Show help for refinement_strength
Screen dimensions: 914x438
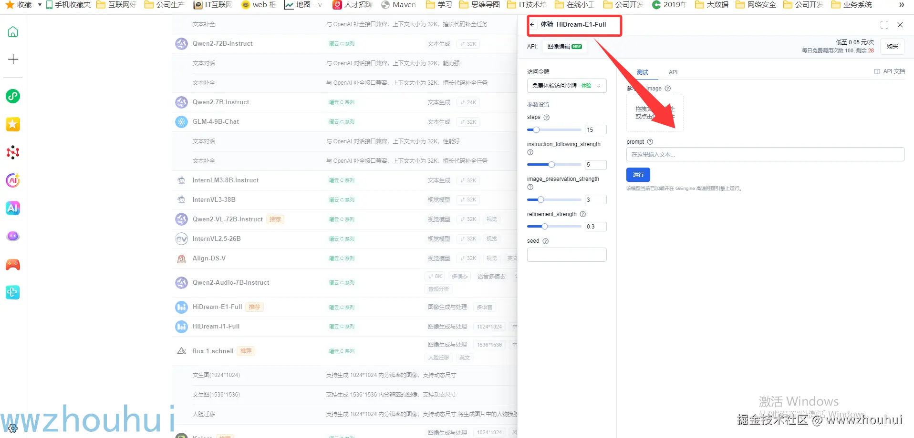(x=583, y=214)
